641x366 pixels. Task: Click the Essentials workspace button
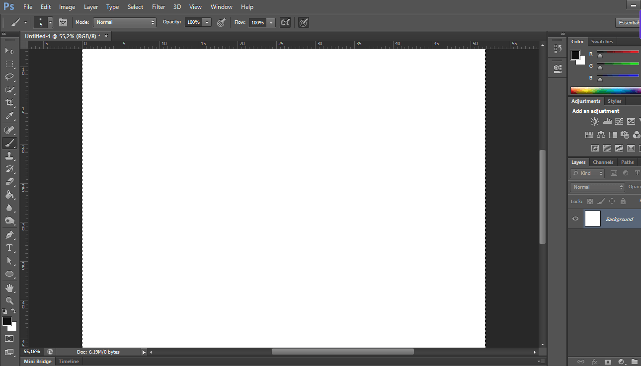pos(629,22)
